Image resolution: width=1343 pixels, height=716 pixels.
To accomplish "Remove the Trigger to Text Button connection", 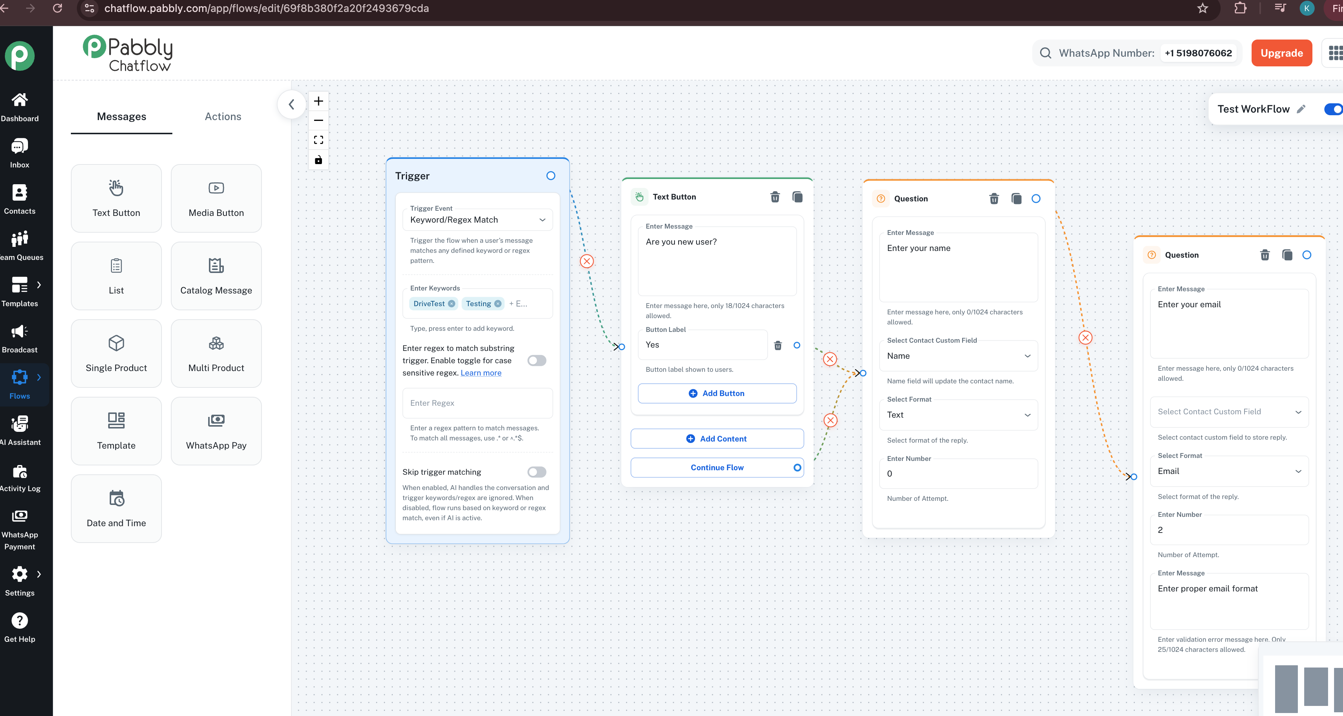I will pos(587,261).
